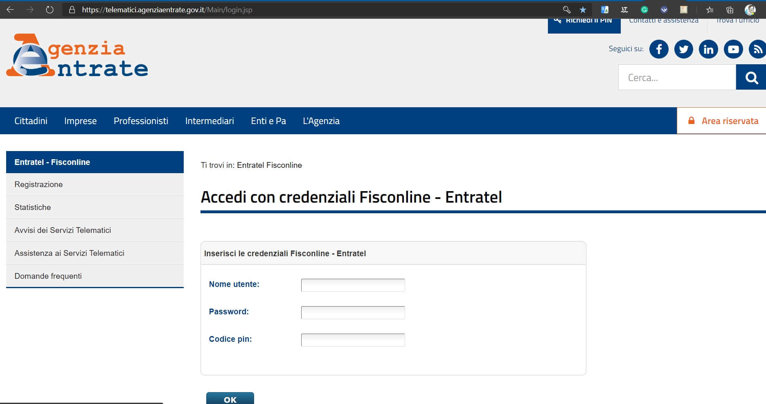Viewport: 766px width, 404px height.
Task: Click the Codice pin field
Action: click(353, 340)
